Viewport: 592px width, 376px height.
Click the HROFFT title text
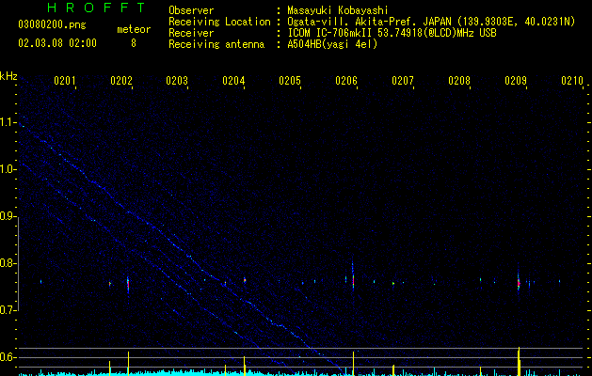click(97, 8)
